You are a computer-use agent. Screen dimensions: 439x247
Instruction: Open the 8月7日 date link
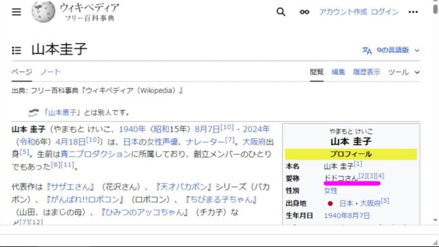click(207, 129)
